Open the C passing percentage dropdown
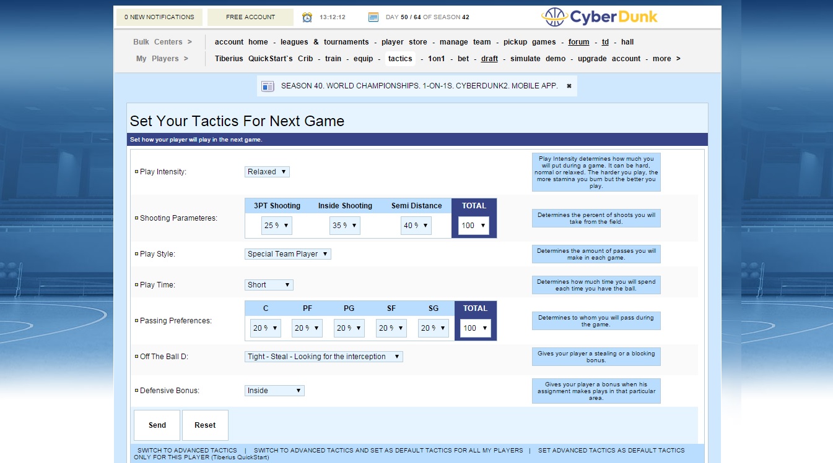Screen dimensions: 833x463 click(266, 328)
